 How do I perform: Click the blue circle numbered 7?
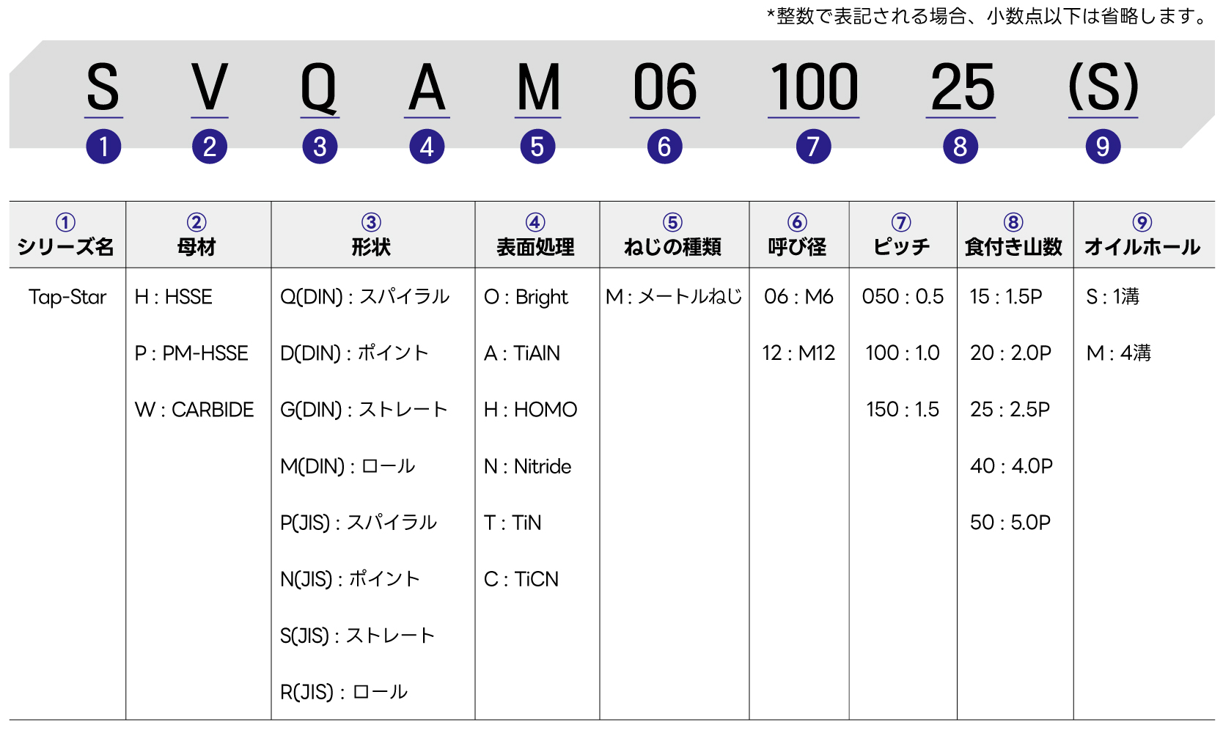point(813,147)
